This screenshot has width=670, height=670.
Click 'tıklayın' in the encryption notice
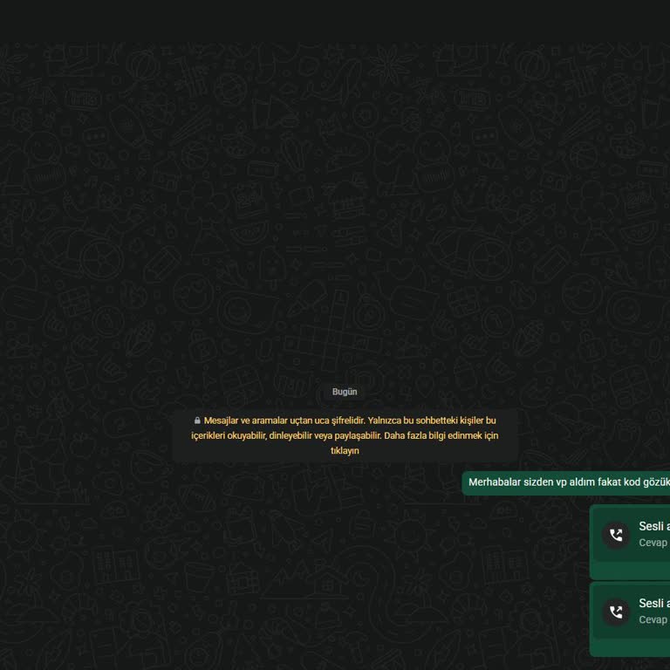pyautogui.click(x=345, y=451)
